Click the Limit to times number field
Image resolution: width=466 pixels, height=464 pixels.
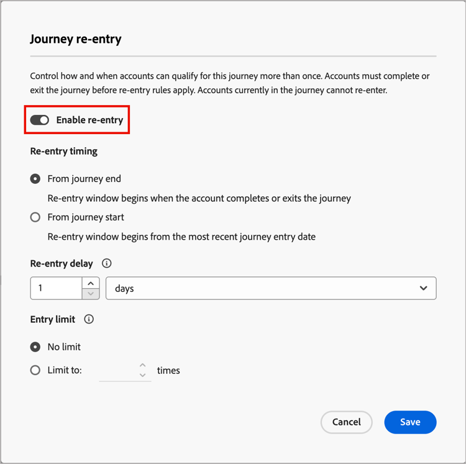pos(119,370)
